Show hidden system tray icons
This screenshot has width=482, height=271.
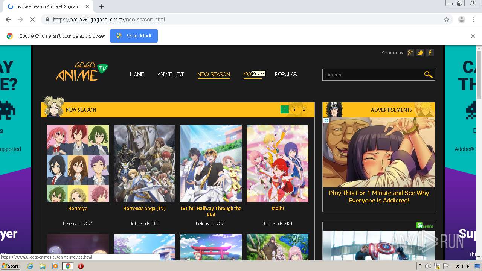420,266
